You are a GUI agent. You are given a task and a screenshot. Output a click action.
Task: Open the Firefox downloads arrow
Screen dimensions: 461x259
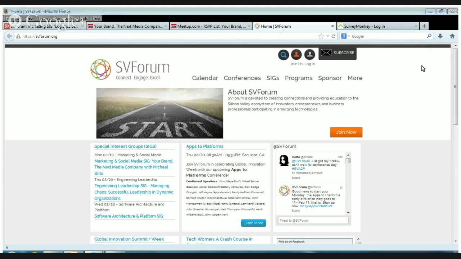[x=440, y=36]
